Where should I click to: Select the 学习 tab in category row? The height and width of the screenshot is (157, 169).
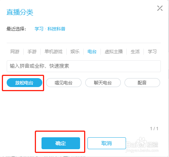coord(152,51)
